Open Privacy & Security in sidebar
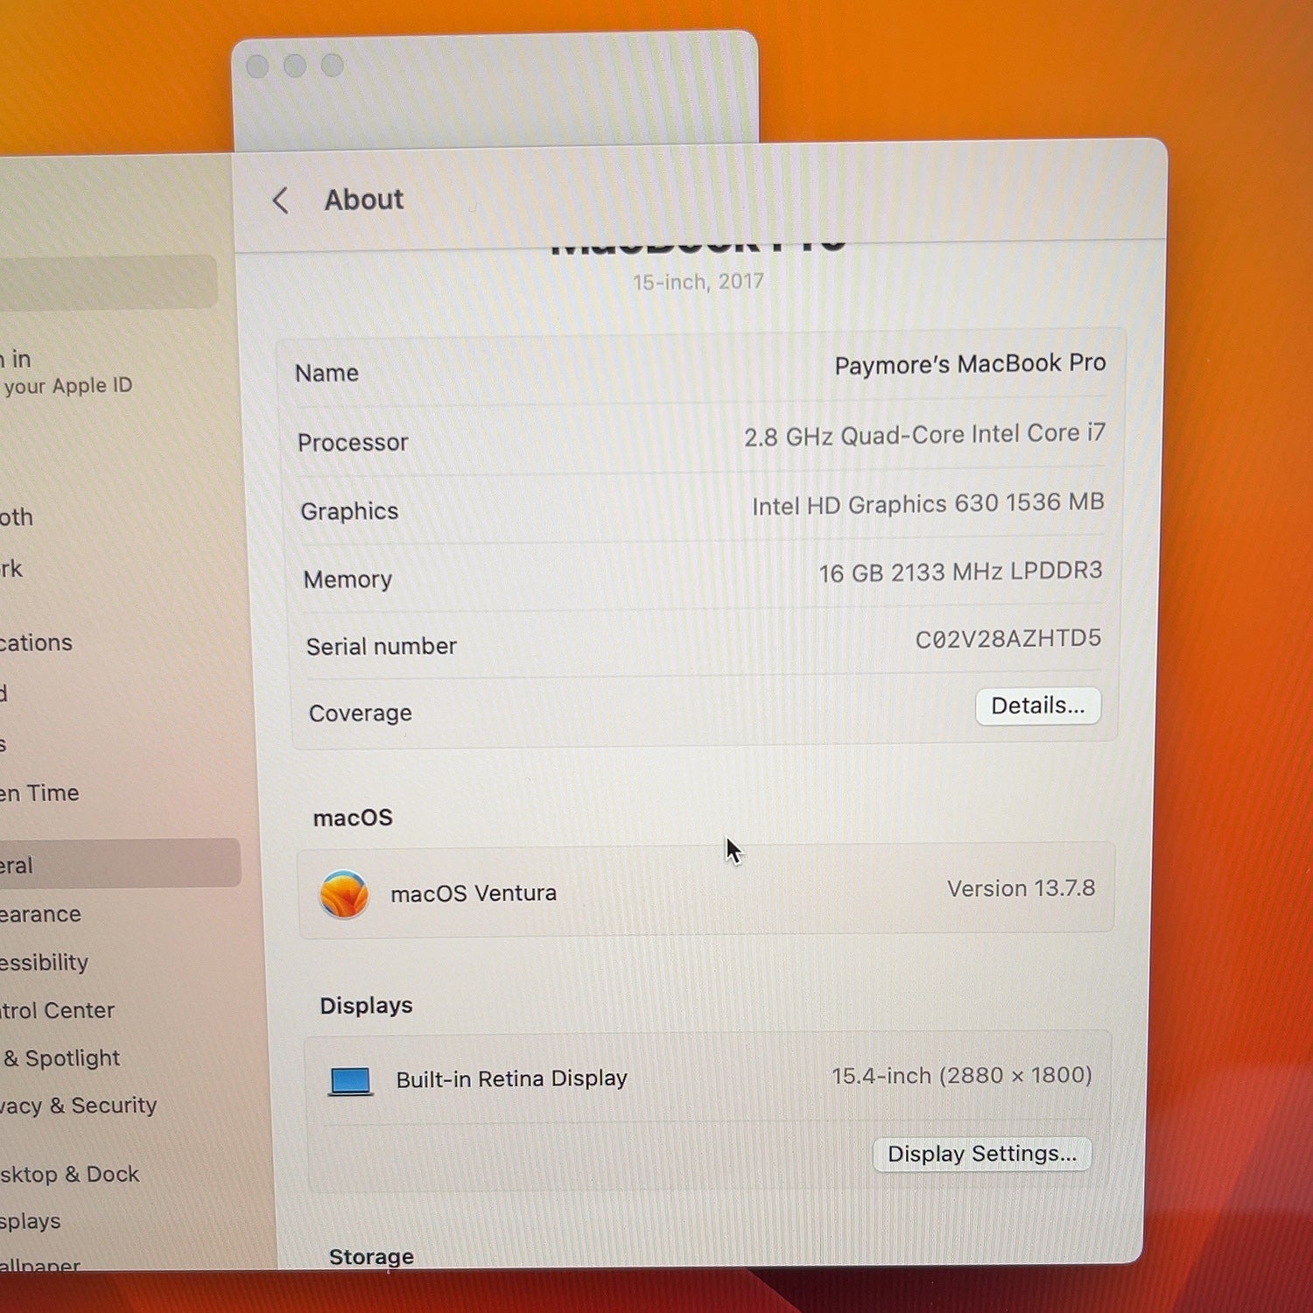The height and width of the screenshot is (1313, 1313). point(78,1106)
